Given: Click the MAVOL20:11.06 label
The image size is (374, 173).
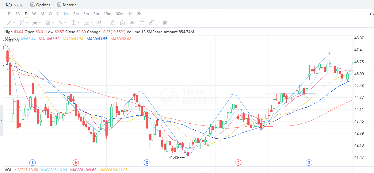Looking at the screenshot, I should pos(113,170).
